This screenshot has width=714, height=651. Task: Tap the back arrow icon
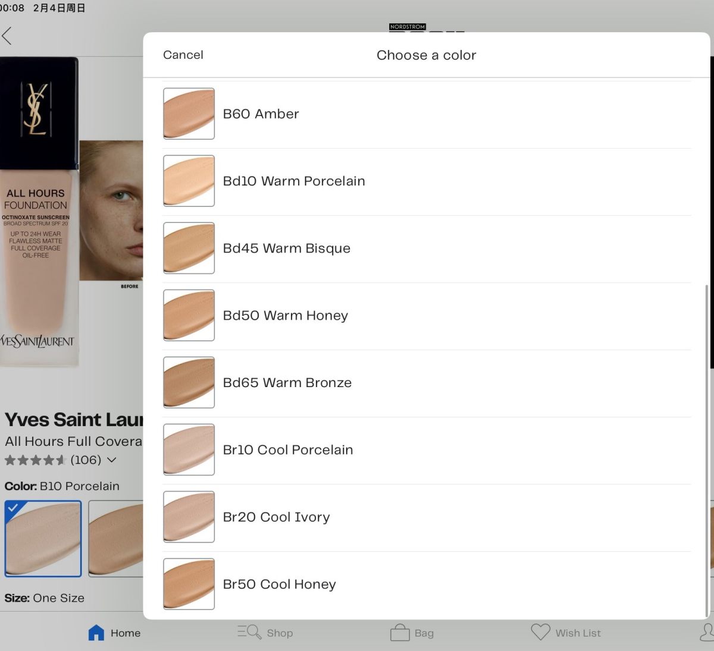(7, 36)
